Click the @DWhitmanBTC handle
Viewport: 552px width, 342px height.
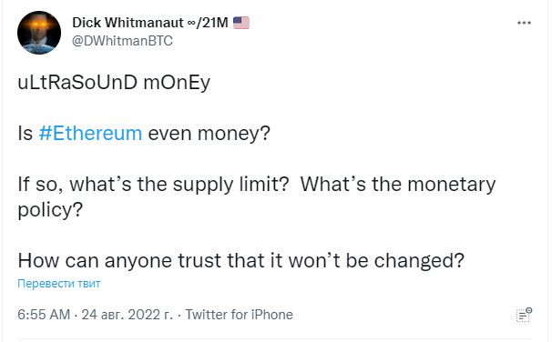(x=122, y=41)
